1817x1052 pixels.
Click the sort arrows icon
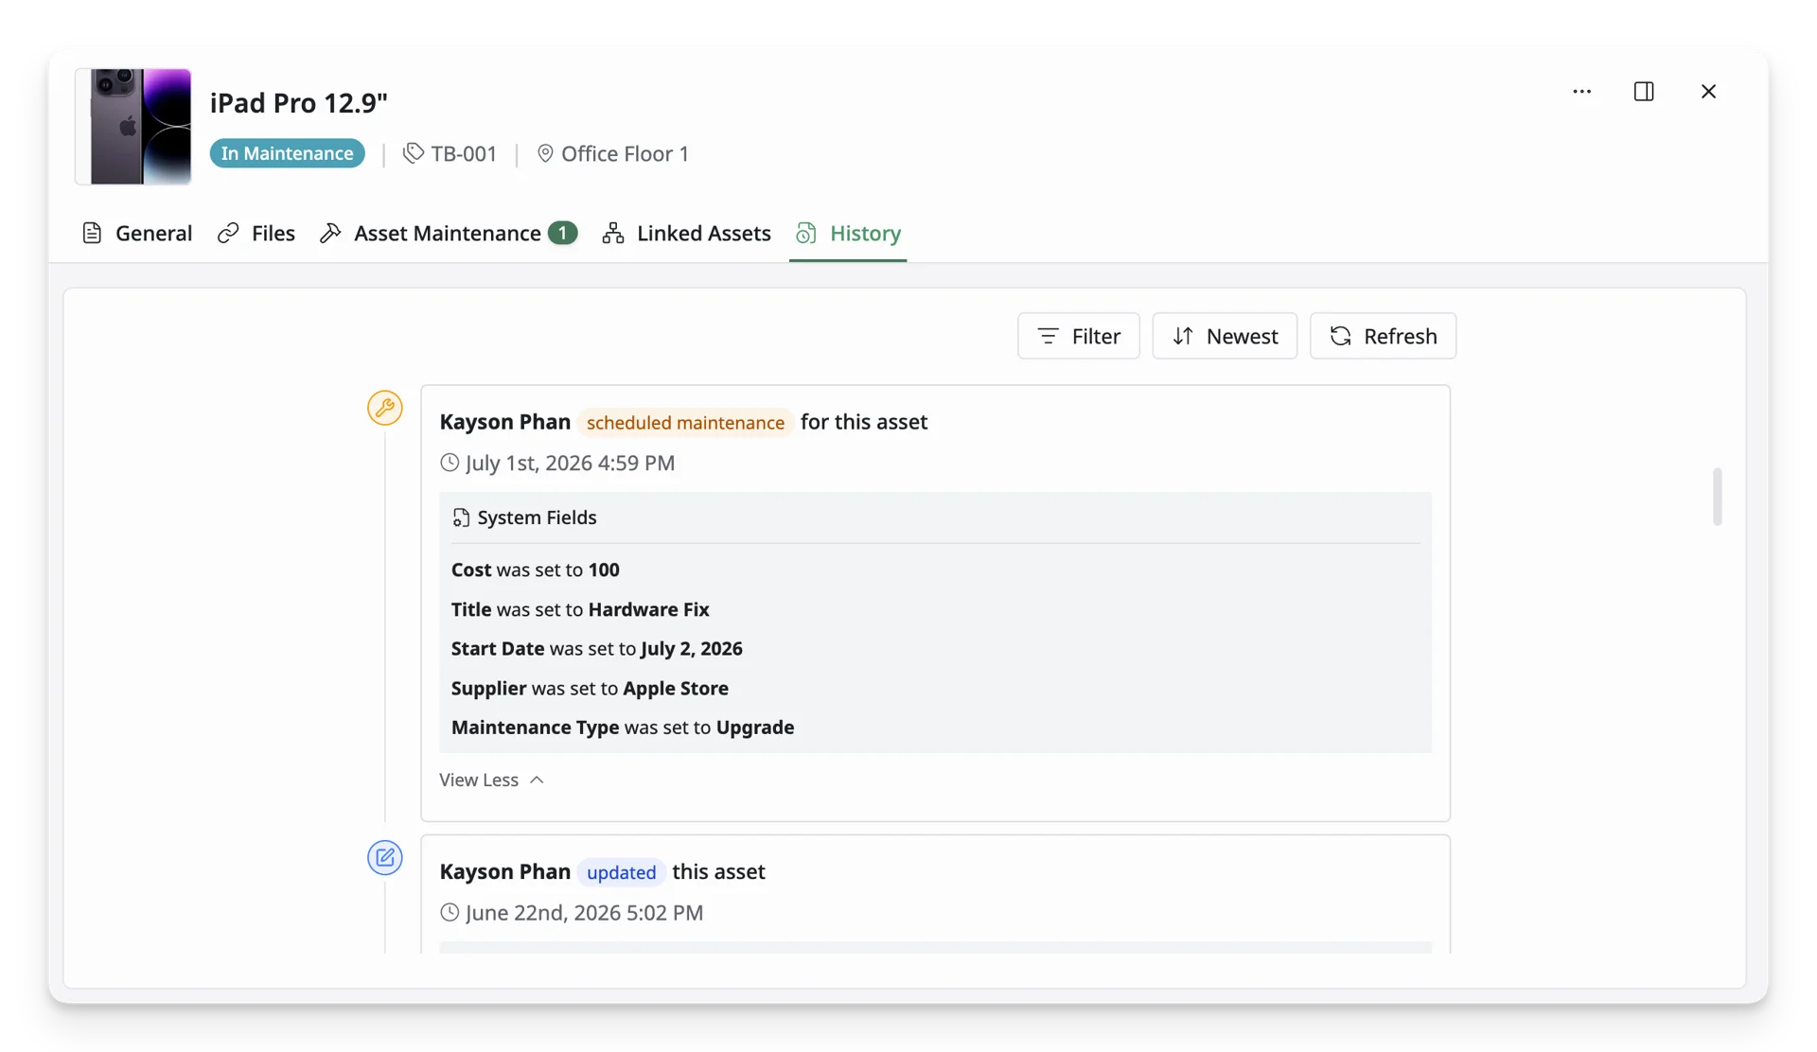click(x=1183, y=336)
